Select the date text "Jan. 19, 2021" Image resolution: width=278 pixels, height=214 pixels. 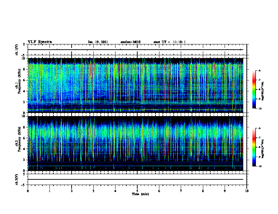click(x=98, y=42)
